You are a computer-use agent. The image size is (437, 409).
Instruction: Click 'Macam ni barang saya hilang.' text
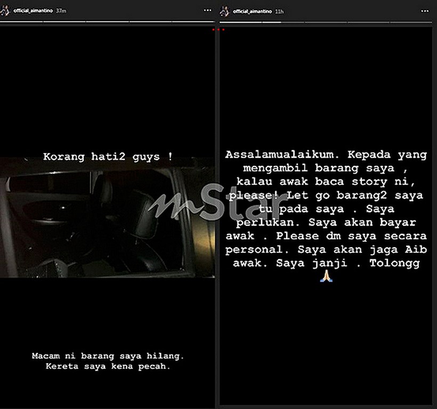[x=108, y=356]
